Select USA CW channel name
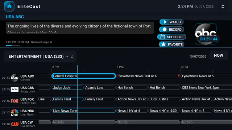The image size is (232, 130). [x=26, y=122]
